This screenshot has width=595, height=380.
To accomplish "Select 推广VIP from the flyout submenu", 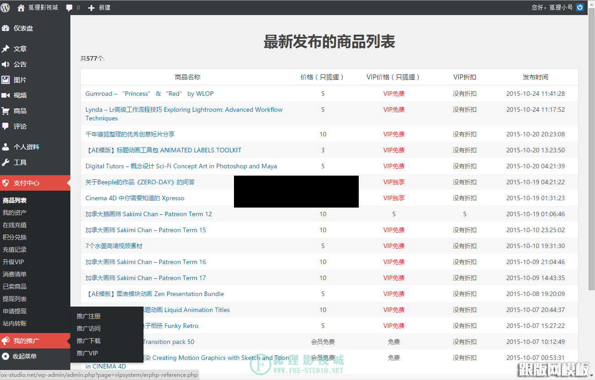I will point(87,353).
